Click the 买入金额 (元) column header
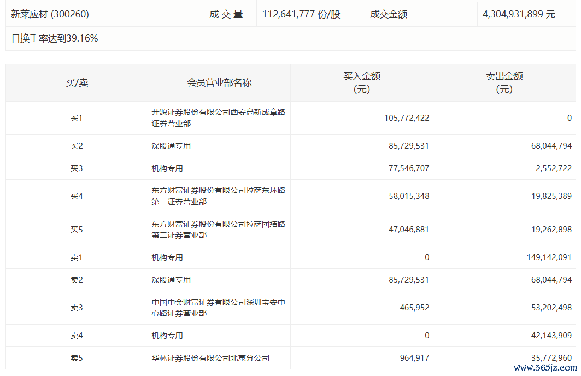This screenshot has width=581, height=376. click(362, 83)
